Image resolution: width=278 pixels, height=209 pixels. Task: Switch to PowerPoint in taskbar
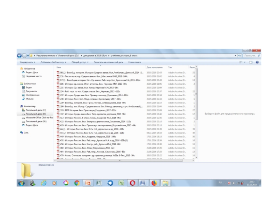88,183
